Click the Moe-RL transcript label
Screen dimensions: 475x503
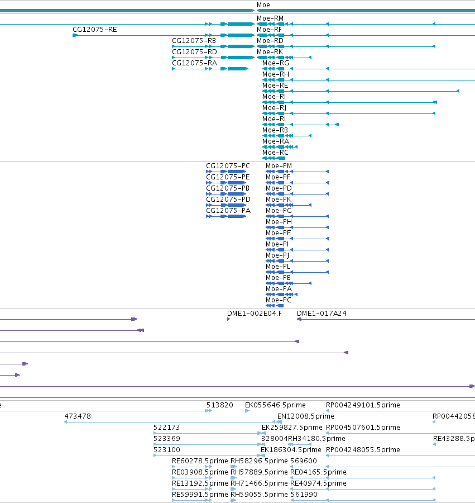pyautogui.click(x=275, y=119)
